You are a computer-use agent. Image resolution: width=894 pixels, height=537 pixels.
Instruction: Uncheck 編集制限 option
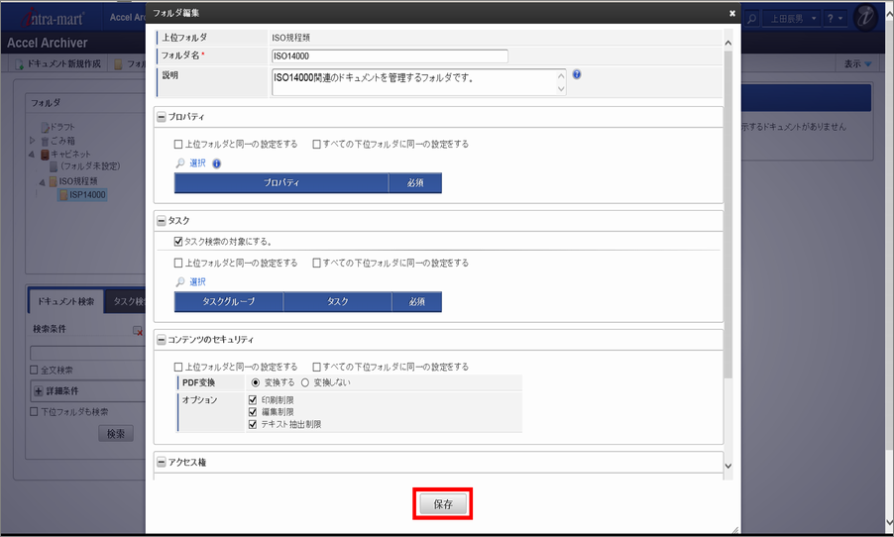click(253, 411)
